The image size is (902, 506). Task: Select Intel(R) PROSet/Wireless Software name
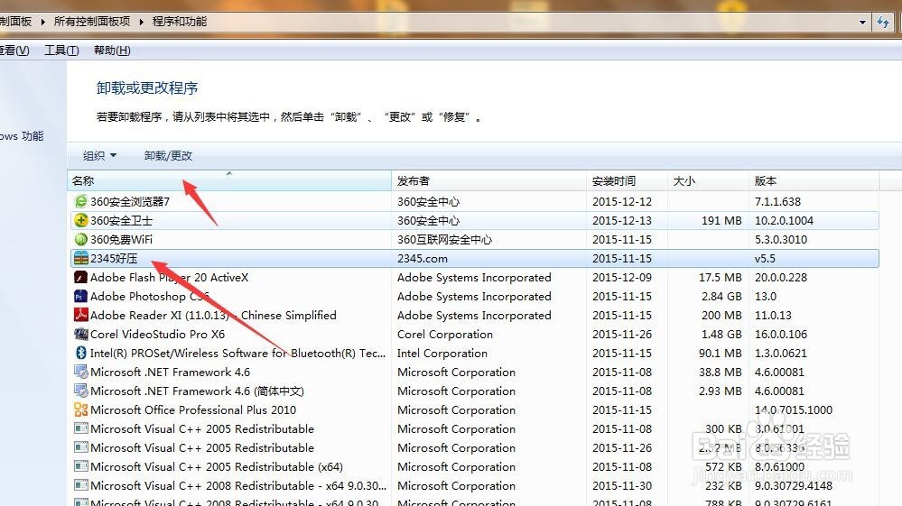(237, 354)
